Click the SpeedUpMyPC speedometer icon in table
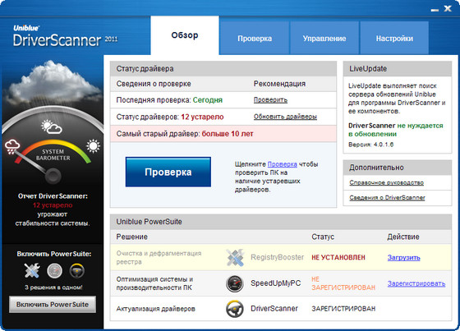Image resolution: width=460 pixels, height=331 pixels. tap(235, 283)
